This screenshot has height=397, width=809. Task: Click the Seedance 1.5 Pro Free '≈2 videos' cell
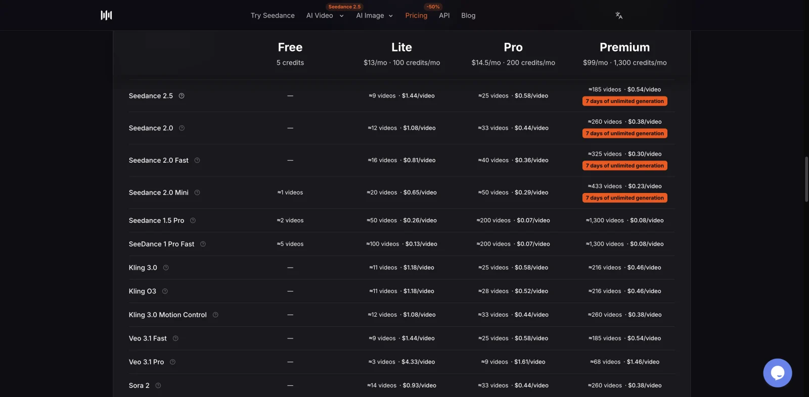click(290, 221)
